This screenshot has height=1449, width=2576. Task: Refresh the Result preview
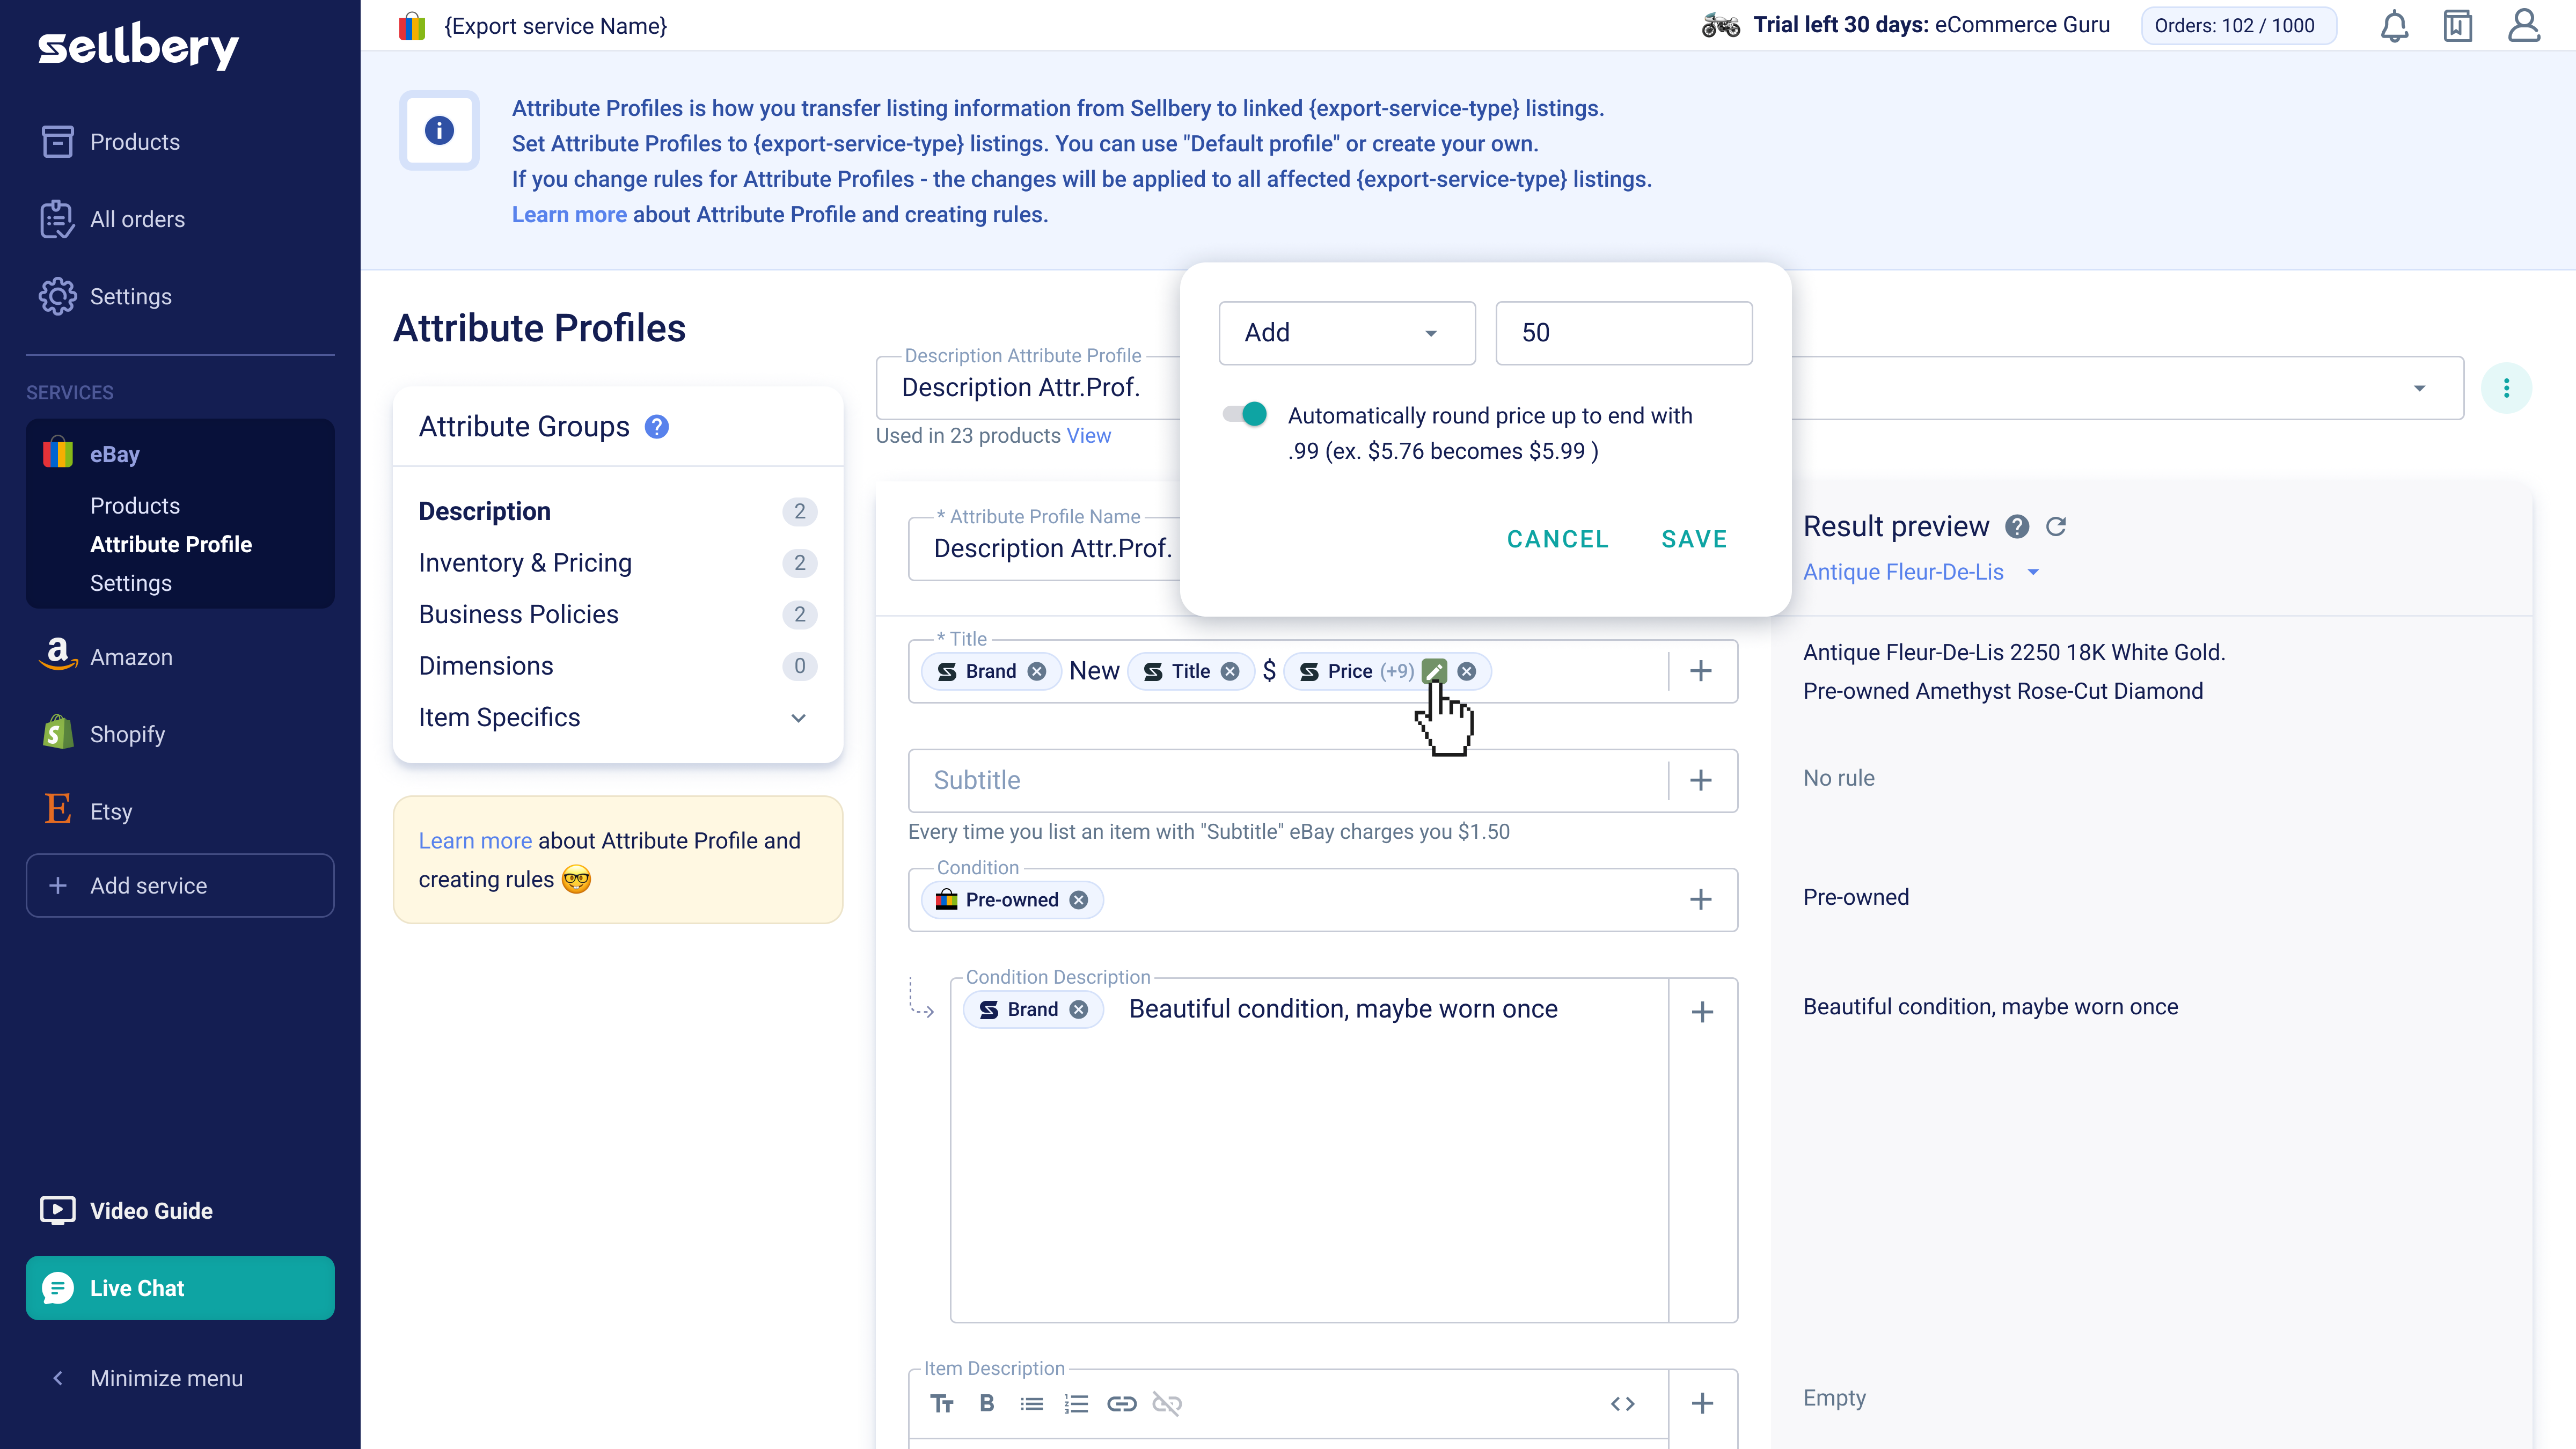click(x=2056, y=527)
